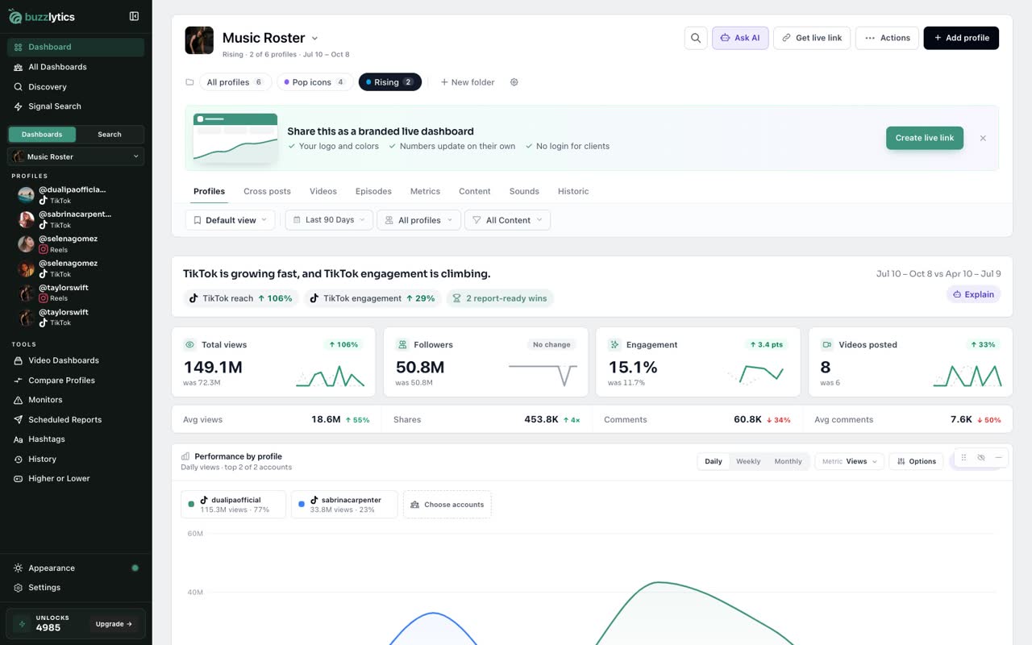
Task: Open Settings in the sidebar
Action: pos(76,588)
